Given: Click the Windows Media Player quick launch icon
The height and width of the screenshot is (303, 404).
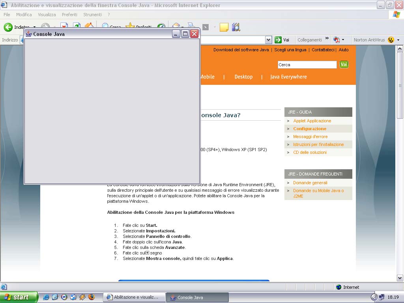Looking at the screenshot, I should (x=64, y=297).
